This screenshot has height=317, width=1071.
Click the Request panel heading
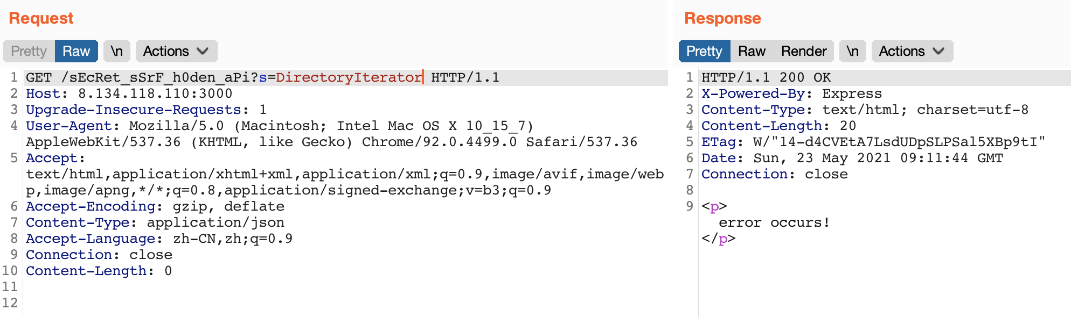coord(41,18)
